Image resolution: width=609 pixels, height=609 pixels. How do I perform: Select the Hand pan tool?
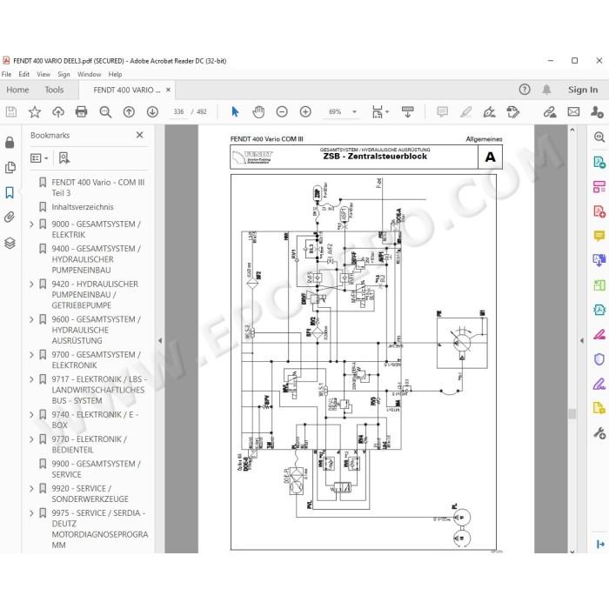[258, 112]
